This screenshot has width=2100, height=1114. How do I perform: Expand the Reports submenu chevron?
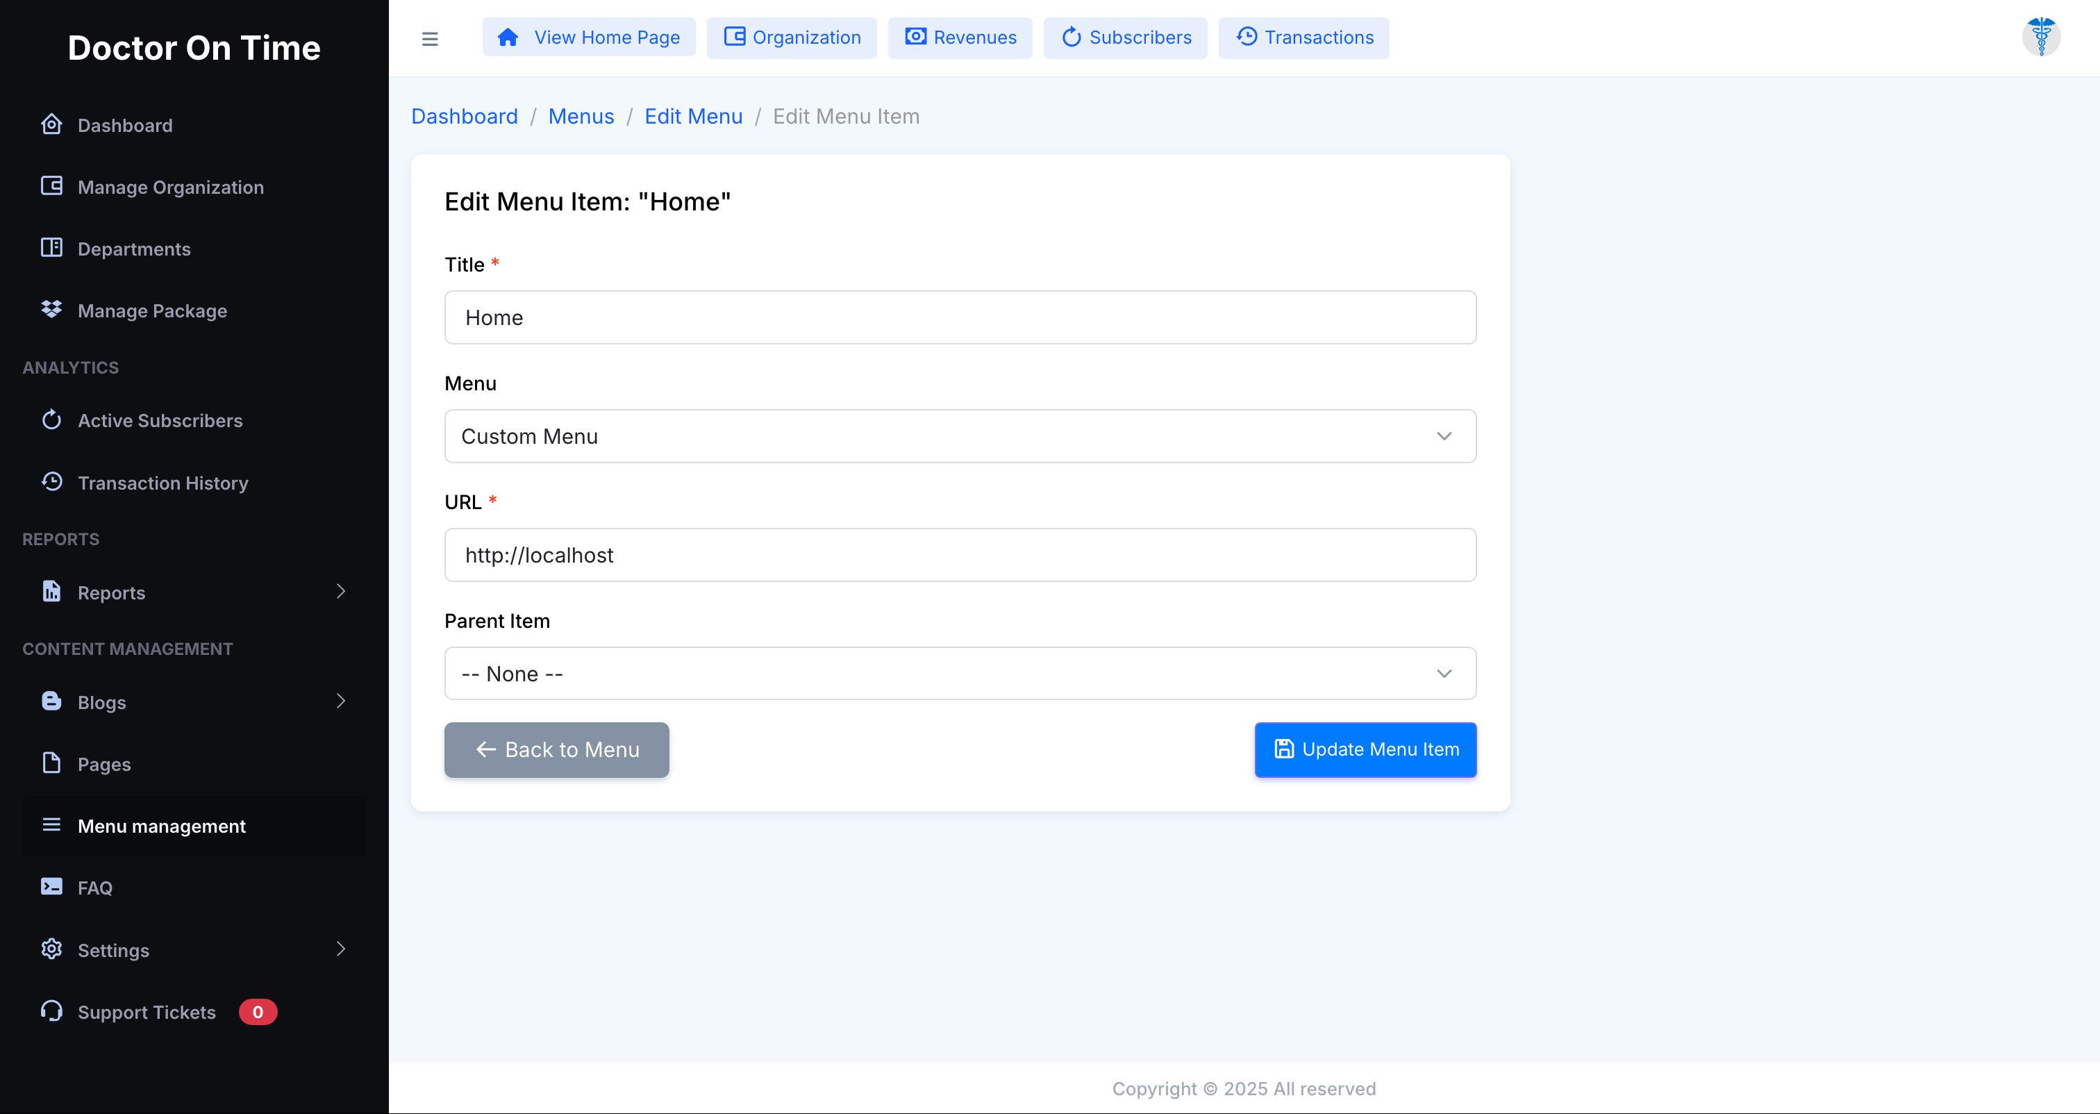pos(341,591)
